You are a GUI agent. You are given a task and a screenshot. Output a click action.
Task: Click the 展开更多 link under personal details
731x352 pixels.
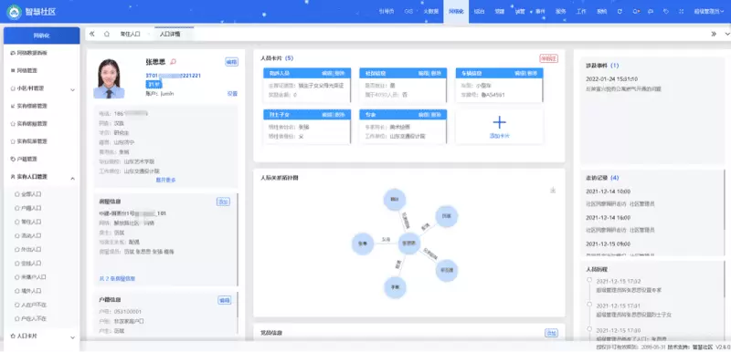[x=166, y=180]
